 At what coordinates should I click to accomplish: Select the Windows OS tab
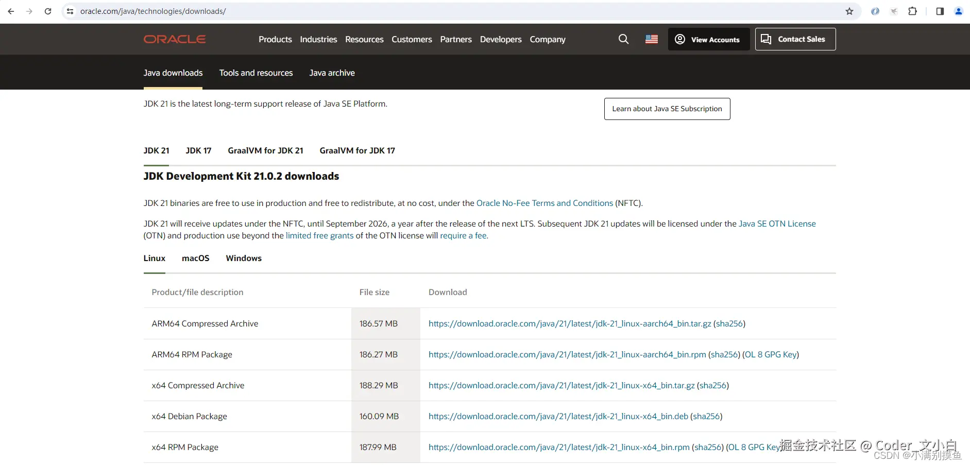click(x=244, y=259)
